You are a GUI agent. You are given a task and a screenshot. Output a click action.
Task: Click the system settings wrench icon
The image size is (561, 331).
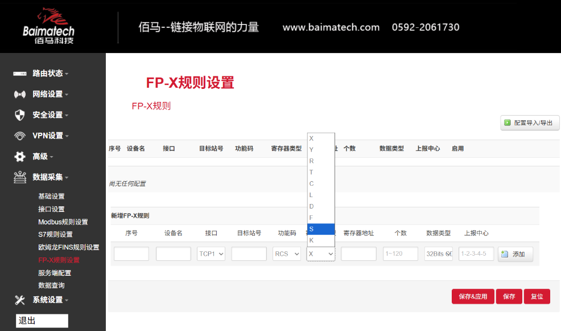(20, 300)
